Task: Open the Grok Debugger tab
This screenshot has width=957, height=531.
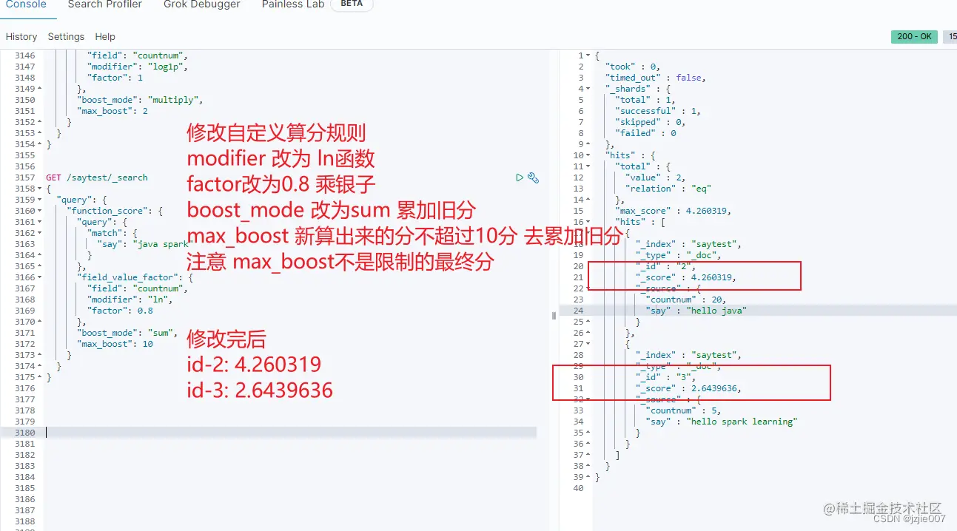Action: click(x=201, y=4)
